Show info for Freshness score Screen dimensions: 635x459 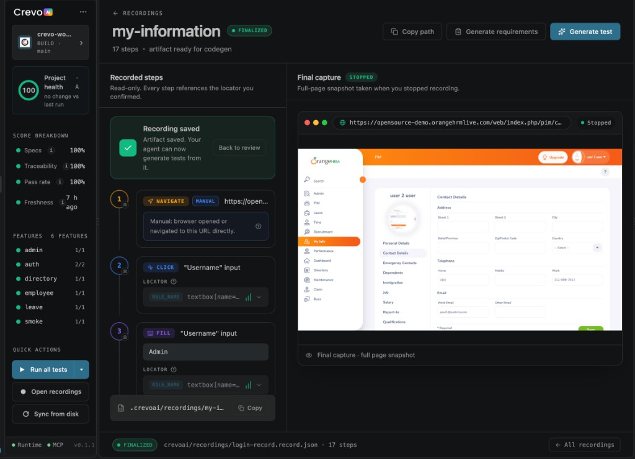63,202
